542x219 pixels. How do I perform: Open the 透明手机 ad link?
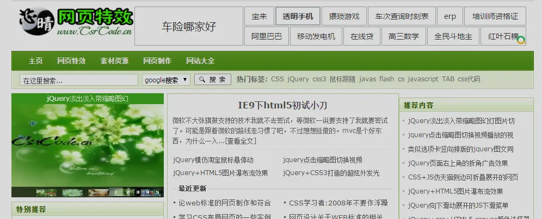298,16
